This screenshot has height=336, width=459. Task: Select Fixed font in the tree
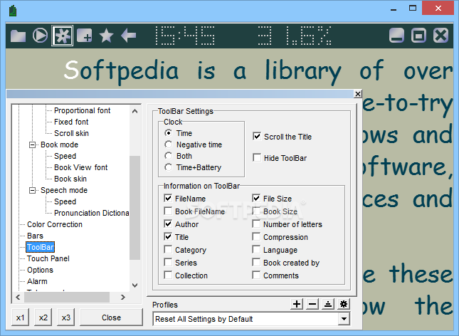[71, 122]
